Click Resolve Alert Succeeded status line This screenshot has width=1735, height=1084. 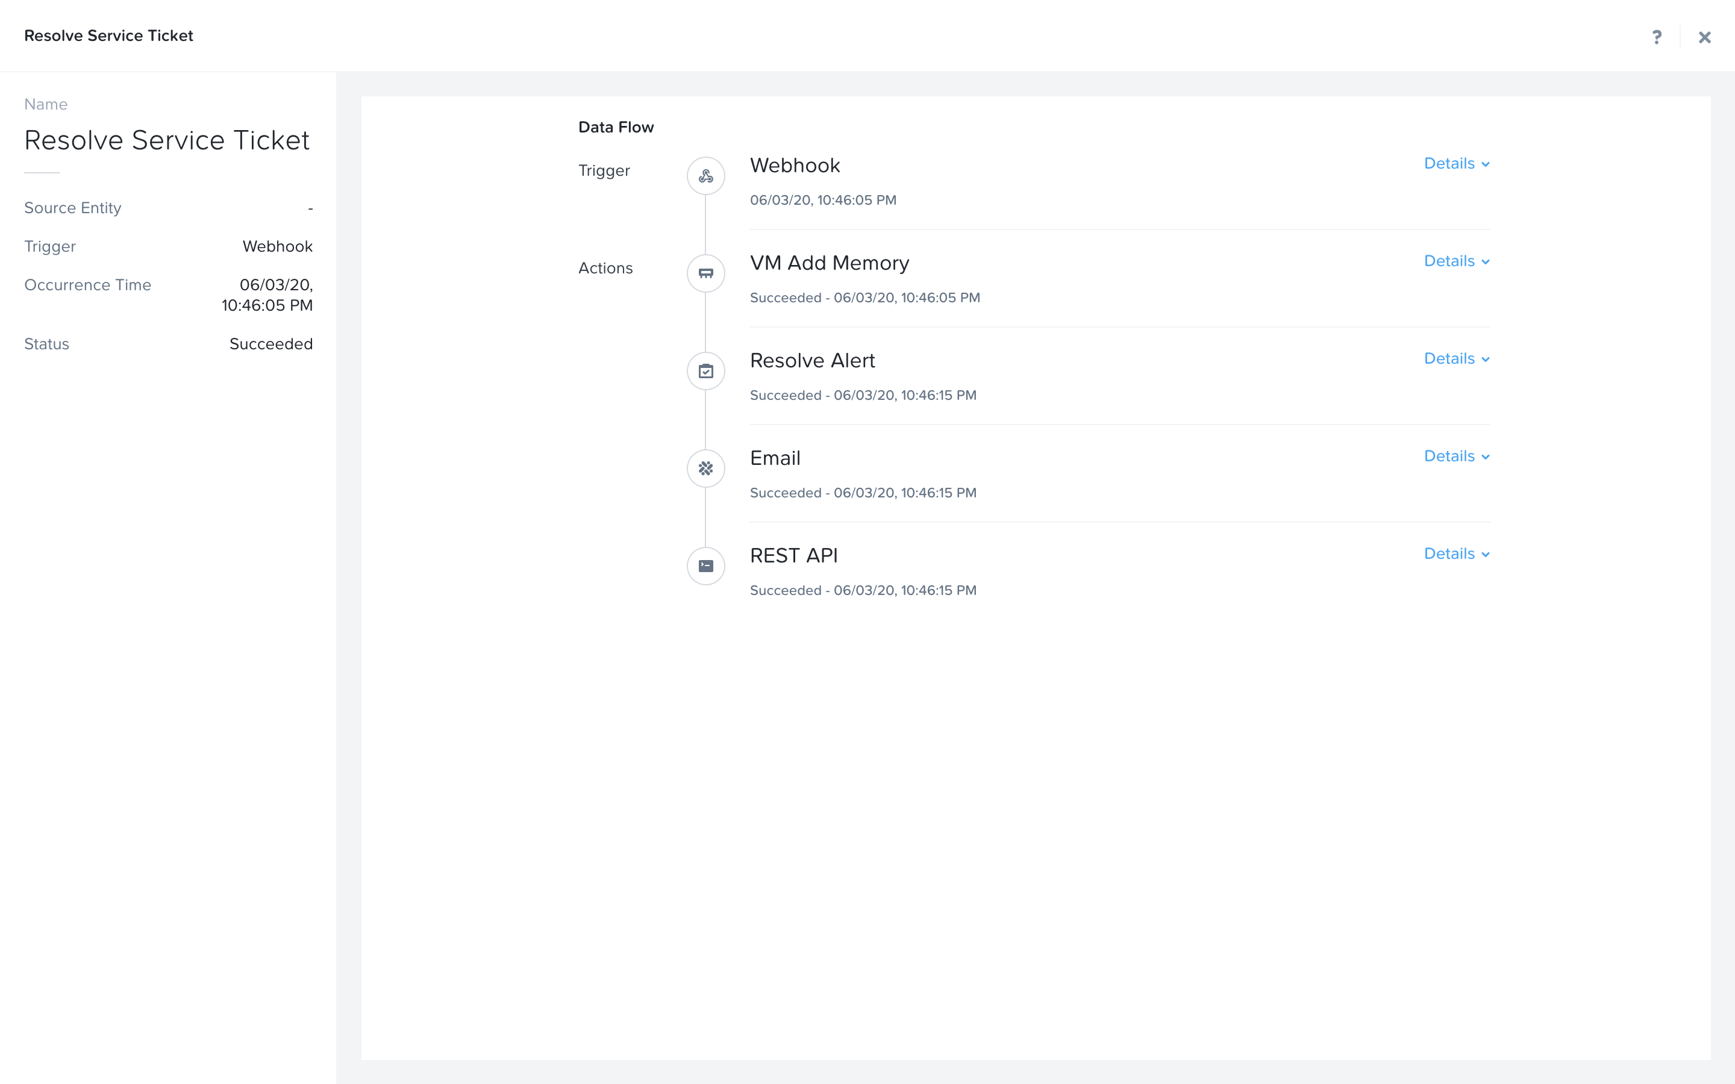863,395
